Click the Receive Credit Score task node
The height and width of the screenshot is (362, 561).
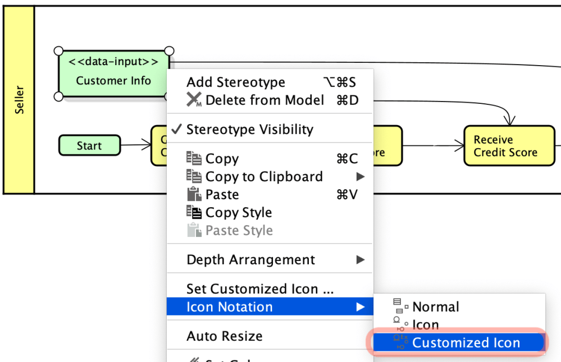508,145
